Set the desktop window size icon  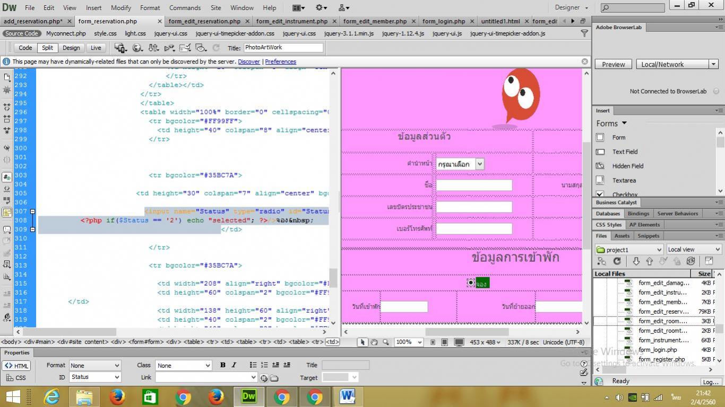(459, 342)
